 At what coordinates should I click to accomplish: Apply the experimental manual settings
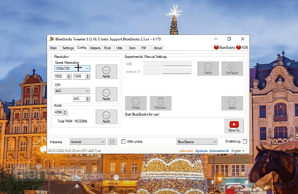[232, 103]
